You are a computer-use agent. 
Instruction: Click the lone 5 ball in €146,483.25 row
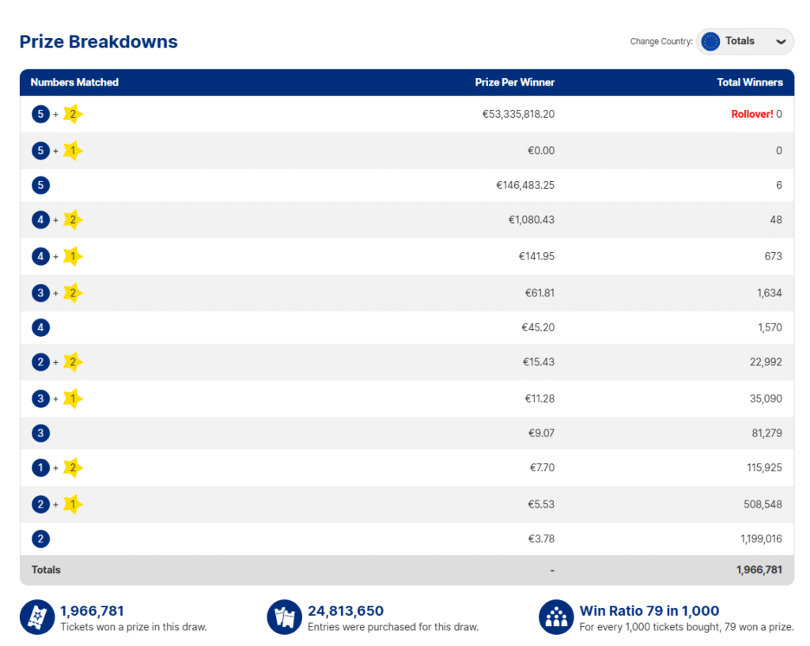41,185
